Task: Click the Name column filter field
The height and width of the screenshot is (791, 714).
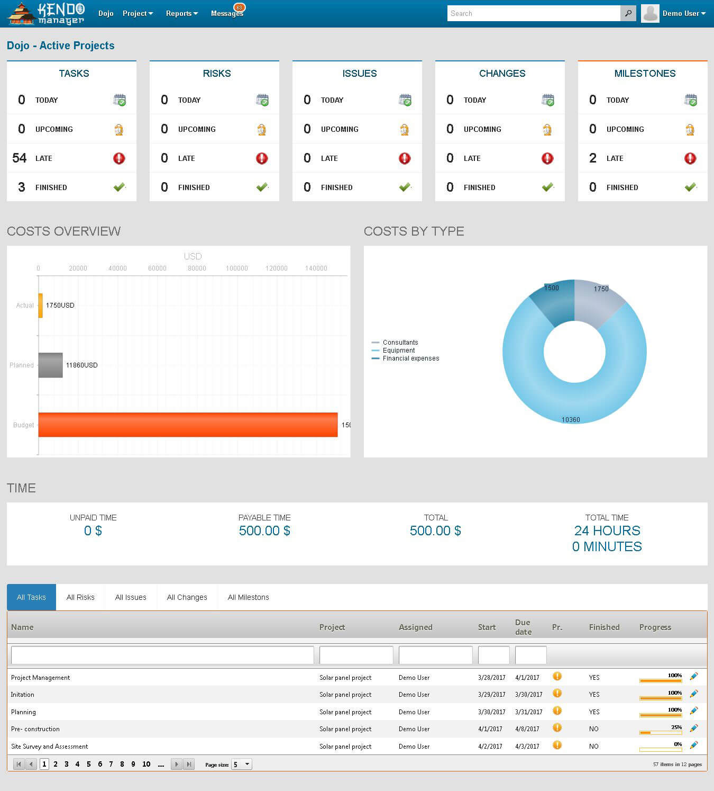Action: click(x=162, y=655)
